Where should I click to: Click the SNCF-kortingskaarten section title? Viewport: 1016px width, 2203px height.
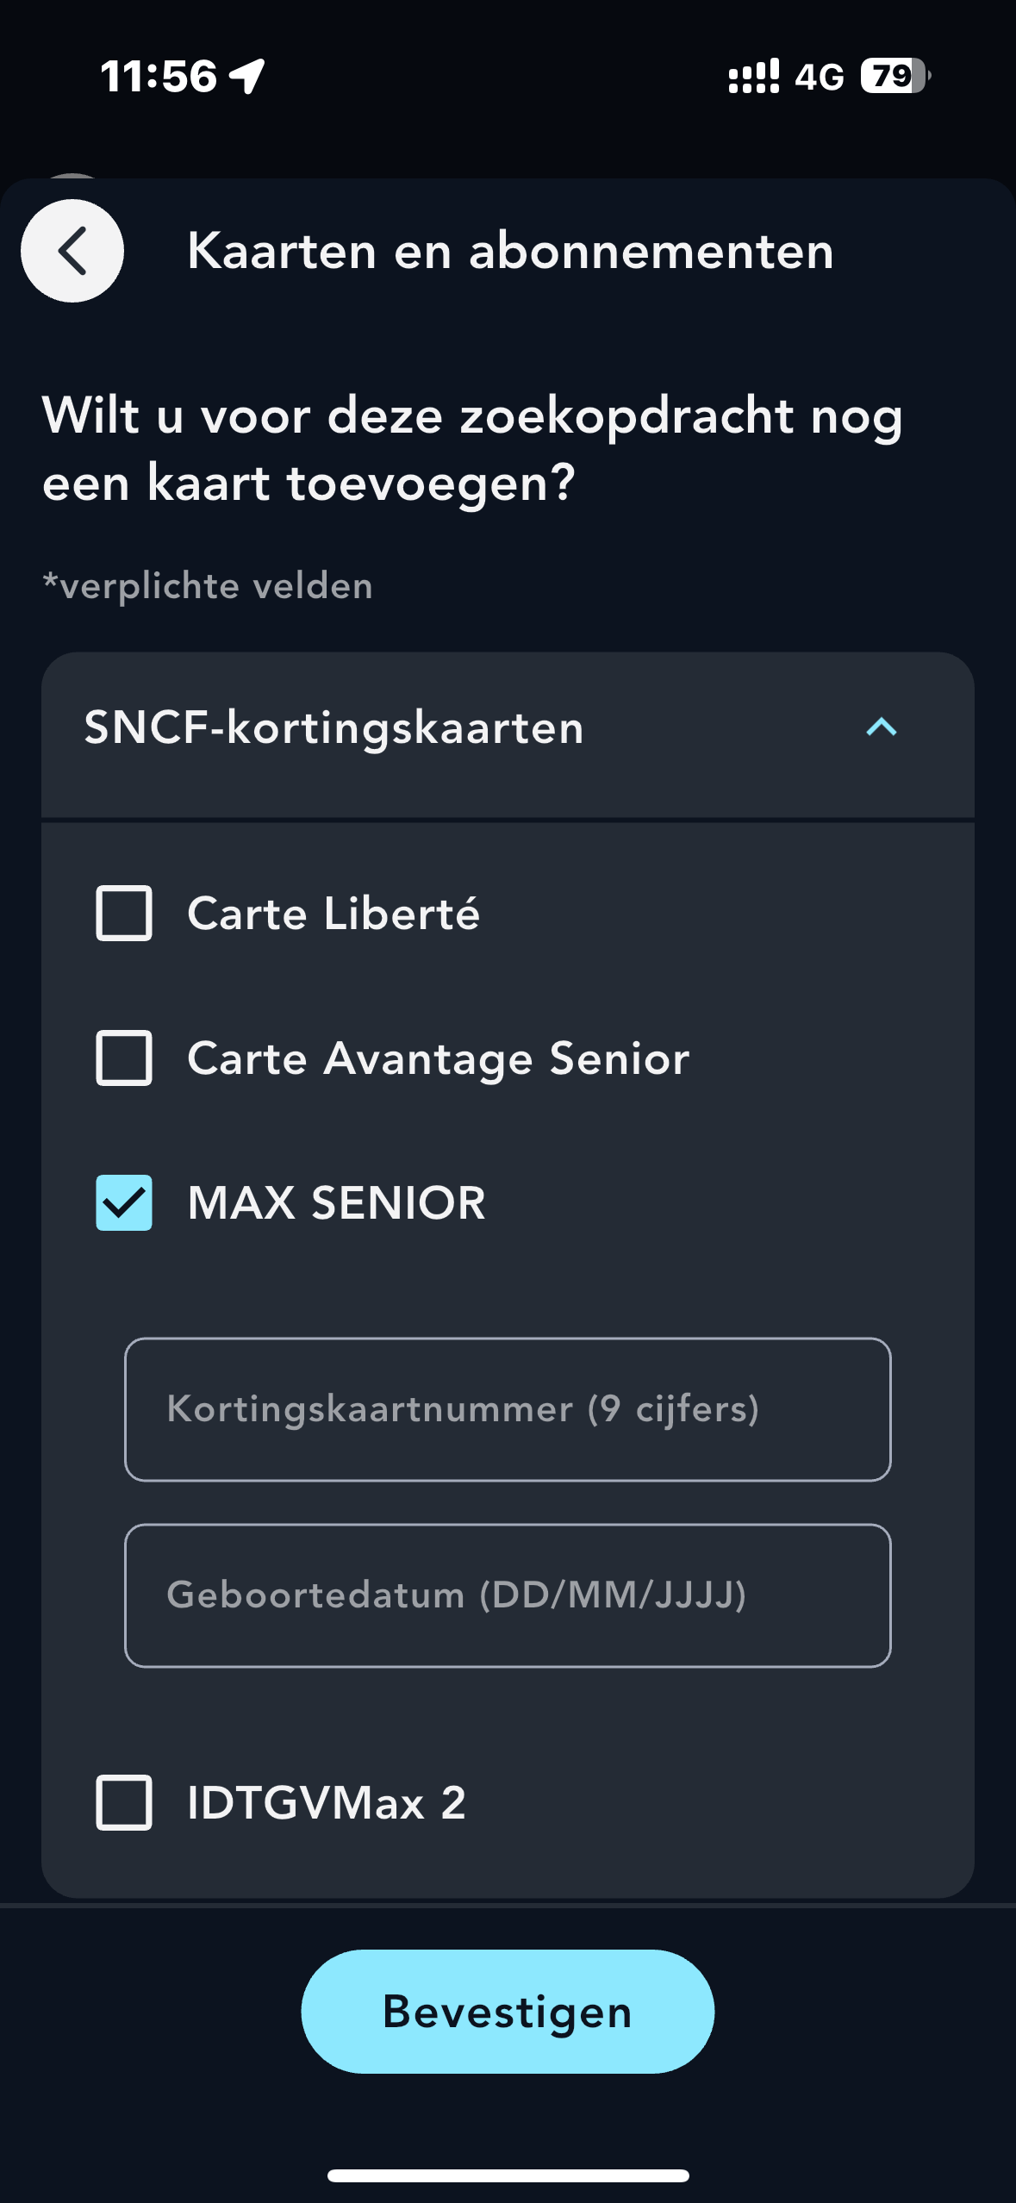(x=333, y=727)
